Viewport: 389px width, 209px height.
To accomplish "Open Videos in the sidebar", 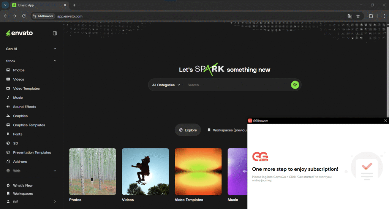I will (x=18, y=79).
